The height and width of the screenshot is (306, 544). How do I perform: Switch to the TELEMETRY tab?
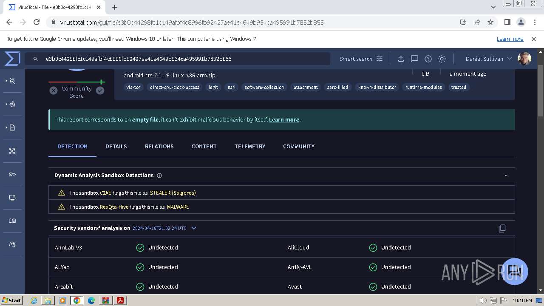[x=250, y=146]
